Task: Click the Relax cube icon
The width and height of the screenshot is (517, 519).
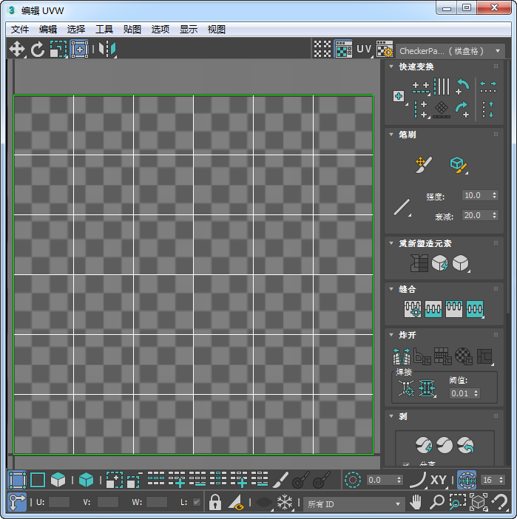Action: click(461, 263)
